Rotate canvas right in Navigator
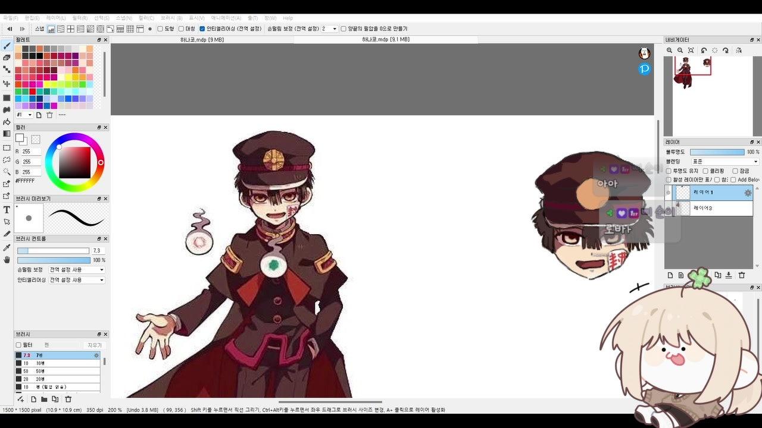The image size is (762, 428). pos(725,51)
